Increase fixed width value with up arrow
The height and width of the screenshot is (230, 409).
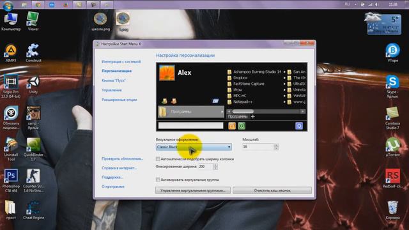point(215,165)
